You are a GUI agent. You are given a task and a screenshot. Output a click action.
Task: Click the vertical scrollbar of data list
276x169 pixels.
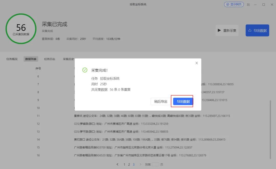[x=271, y=129]
